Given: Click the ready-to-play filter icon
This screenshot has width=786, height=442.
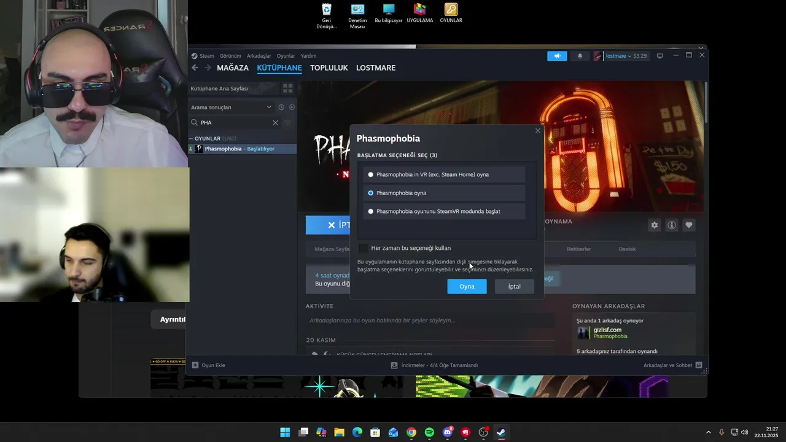Looking at the screenshot, I should click(292, 107).
